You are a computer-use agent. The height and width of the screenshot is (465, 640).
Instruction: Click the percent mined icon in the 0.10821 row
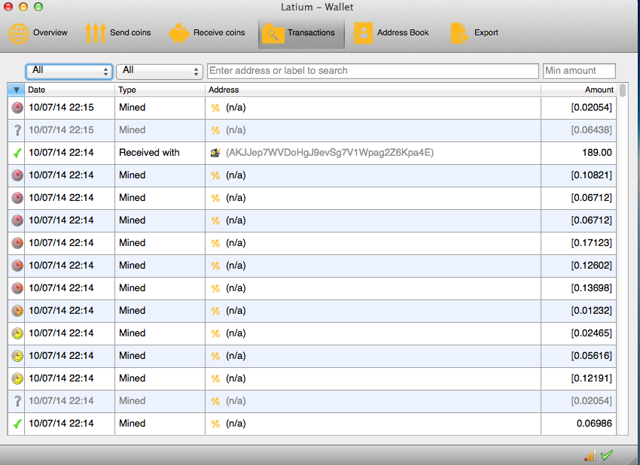[215, 176]
